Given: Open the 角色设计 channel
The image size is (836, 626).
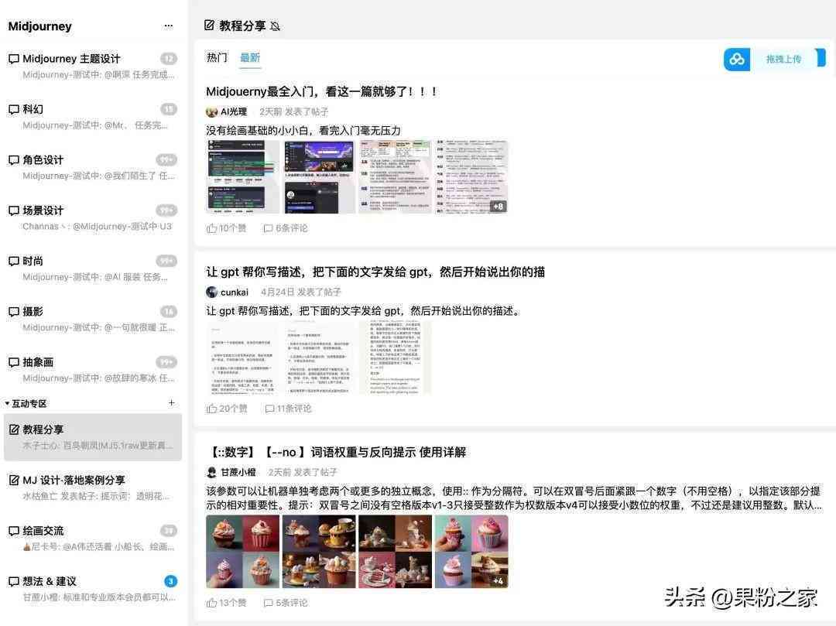Looking at the screenshot, I should coord(92,167).
